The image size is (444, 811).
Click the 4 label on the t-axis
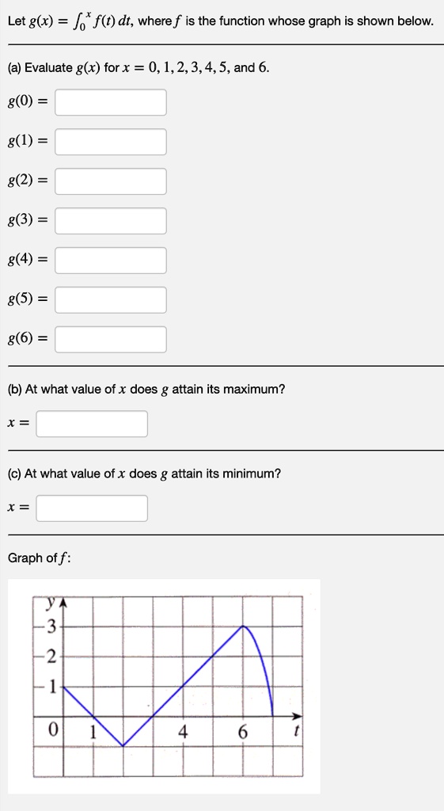pyautogui.click(x=183, y=732)
